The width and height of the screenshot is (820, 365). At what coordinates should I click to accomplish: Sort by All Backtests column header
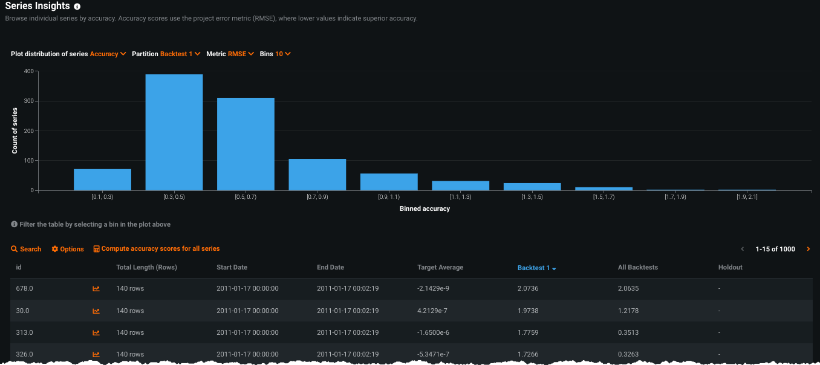(637, 267)
